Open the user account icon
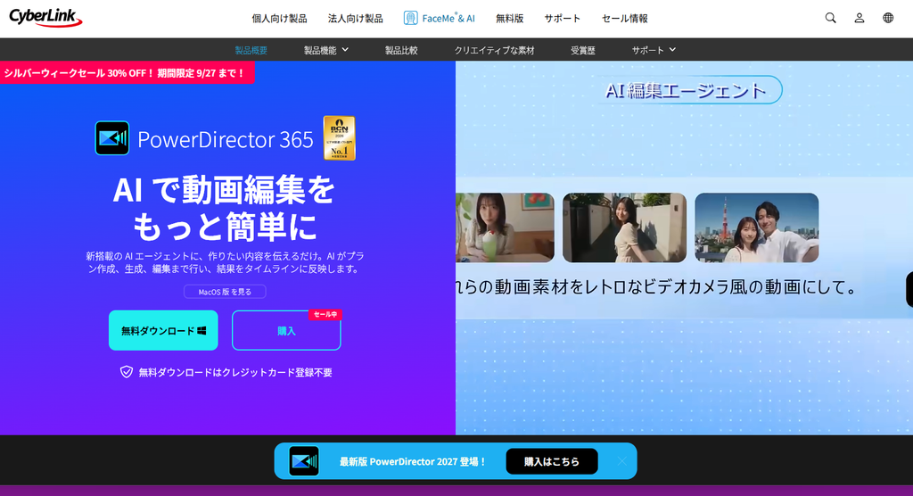Screen dimensions: 913x496 (859, 18)
